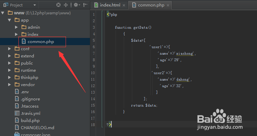Hide the Project tool window
This screenshot has height=136, width=257.
click(85, 5)
